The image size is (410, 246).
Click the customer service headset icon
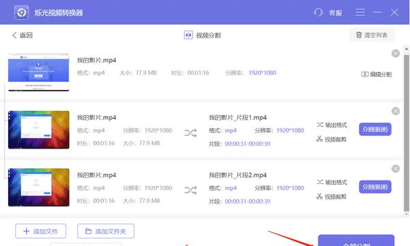(x=318, y=12)
